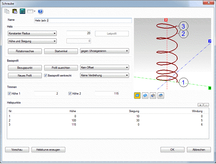Click the Höhe 2 value field showing 115

(107, 93)
